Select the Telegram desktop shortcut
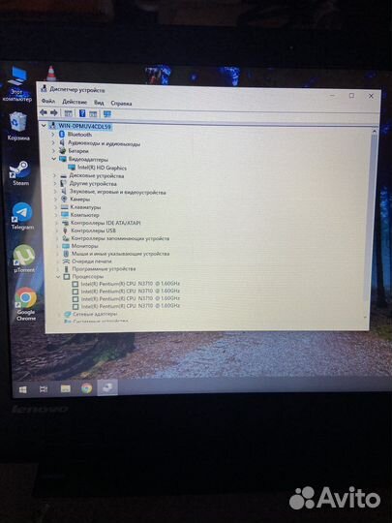The width and height of the screenshot is (392, 523). 22,216
